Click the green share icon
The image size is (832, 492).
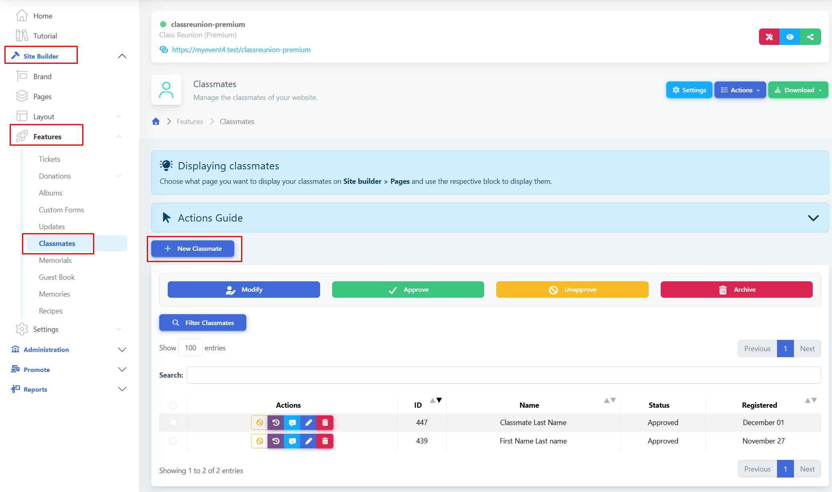pos(810,37)
